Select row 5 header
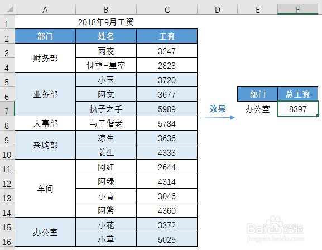This screenshot has width=322, height=250. [x=7, y=80]
